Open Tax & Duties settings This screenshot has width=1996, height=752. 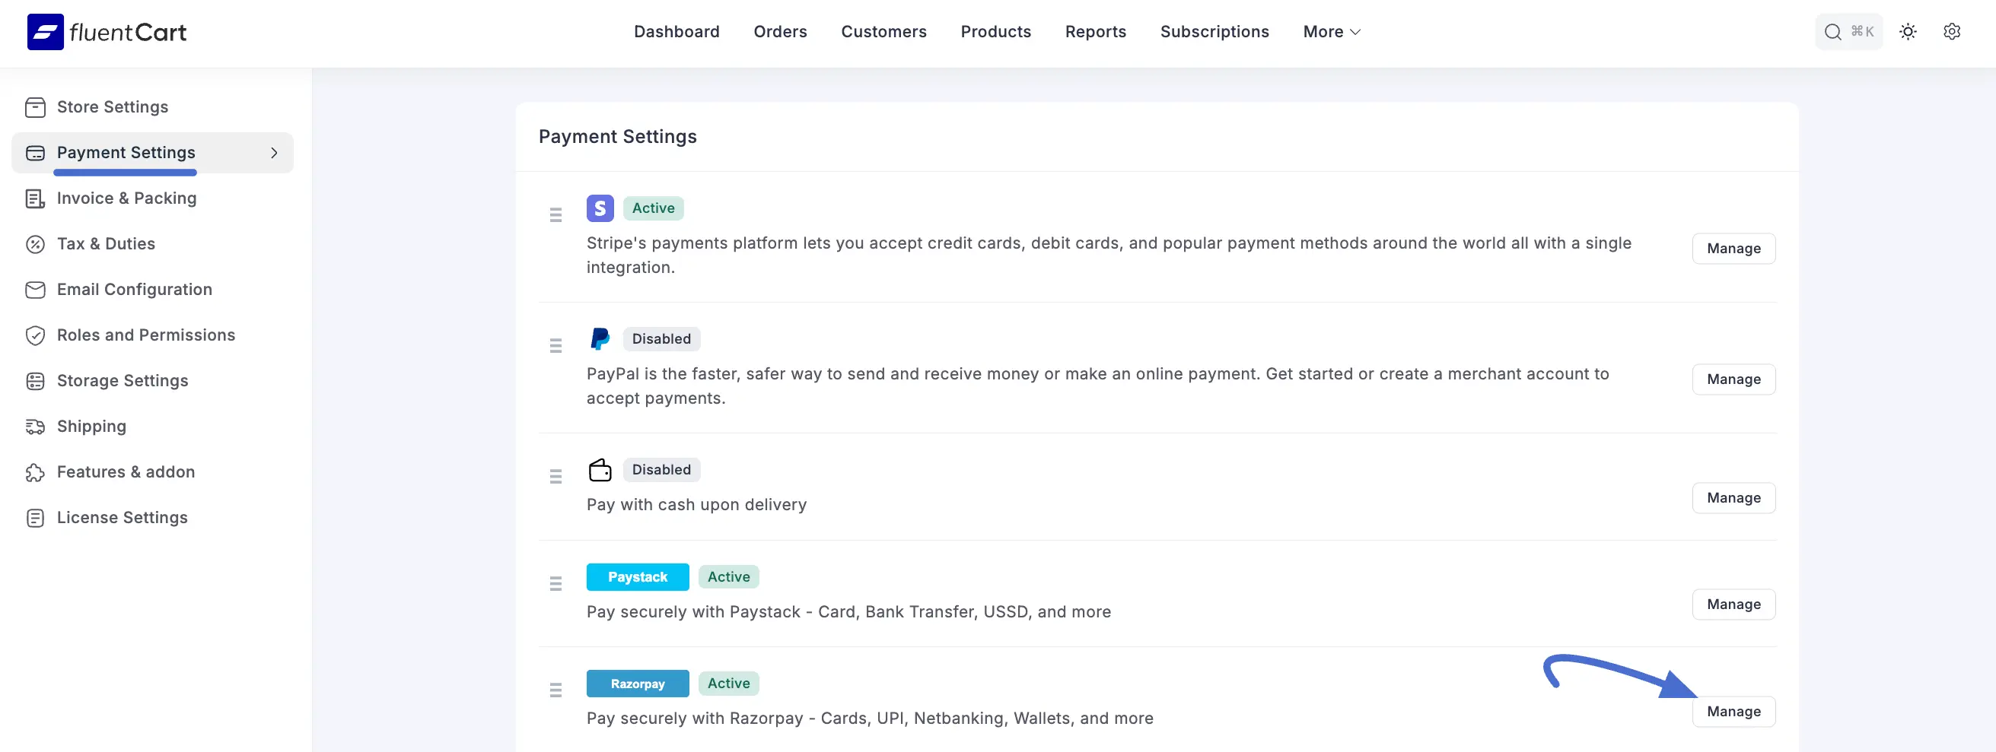pos(105,243)
